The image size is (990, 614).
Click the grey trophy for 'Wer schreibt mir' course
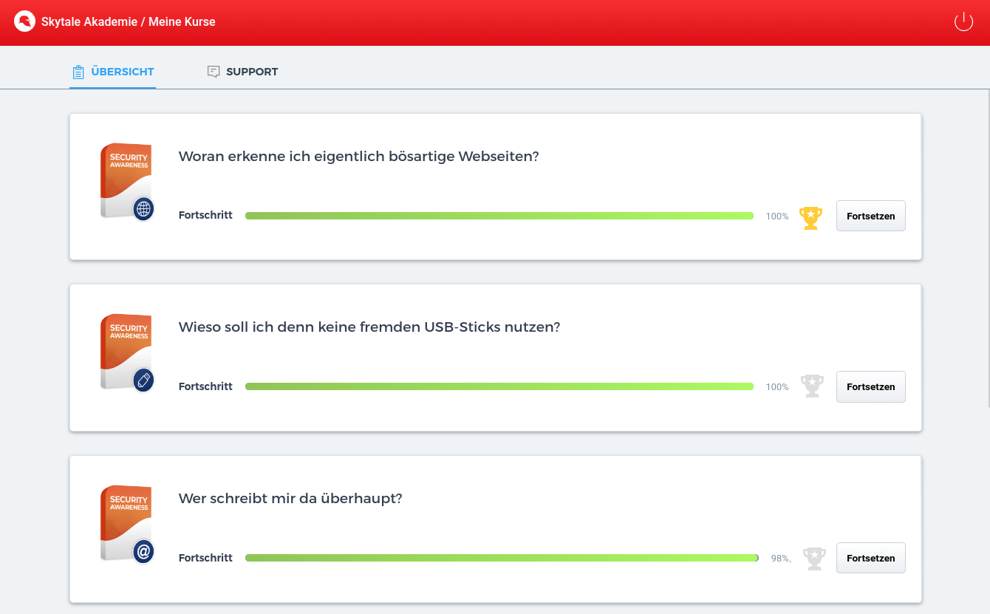point(814,558)
